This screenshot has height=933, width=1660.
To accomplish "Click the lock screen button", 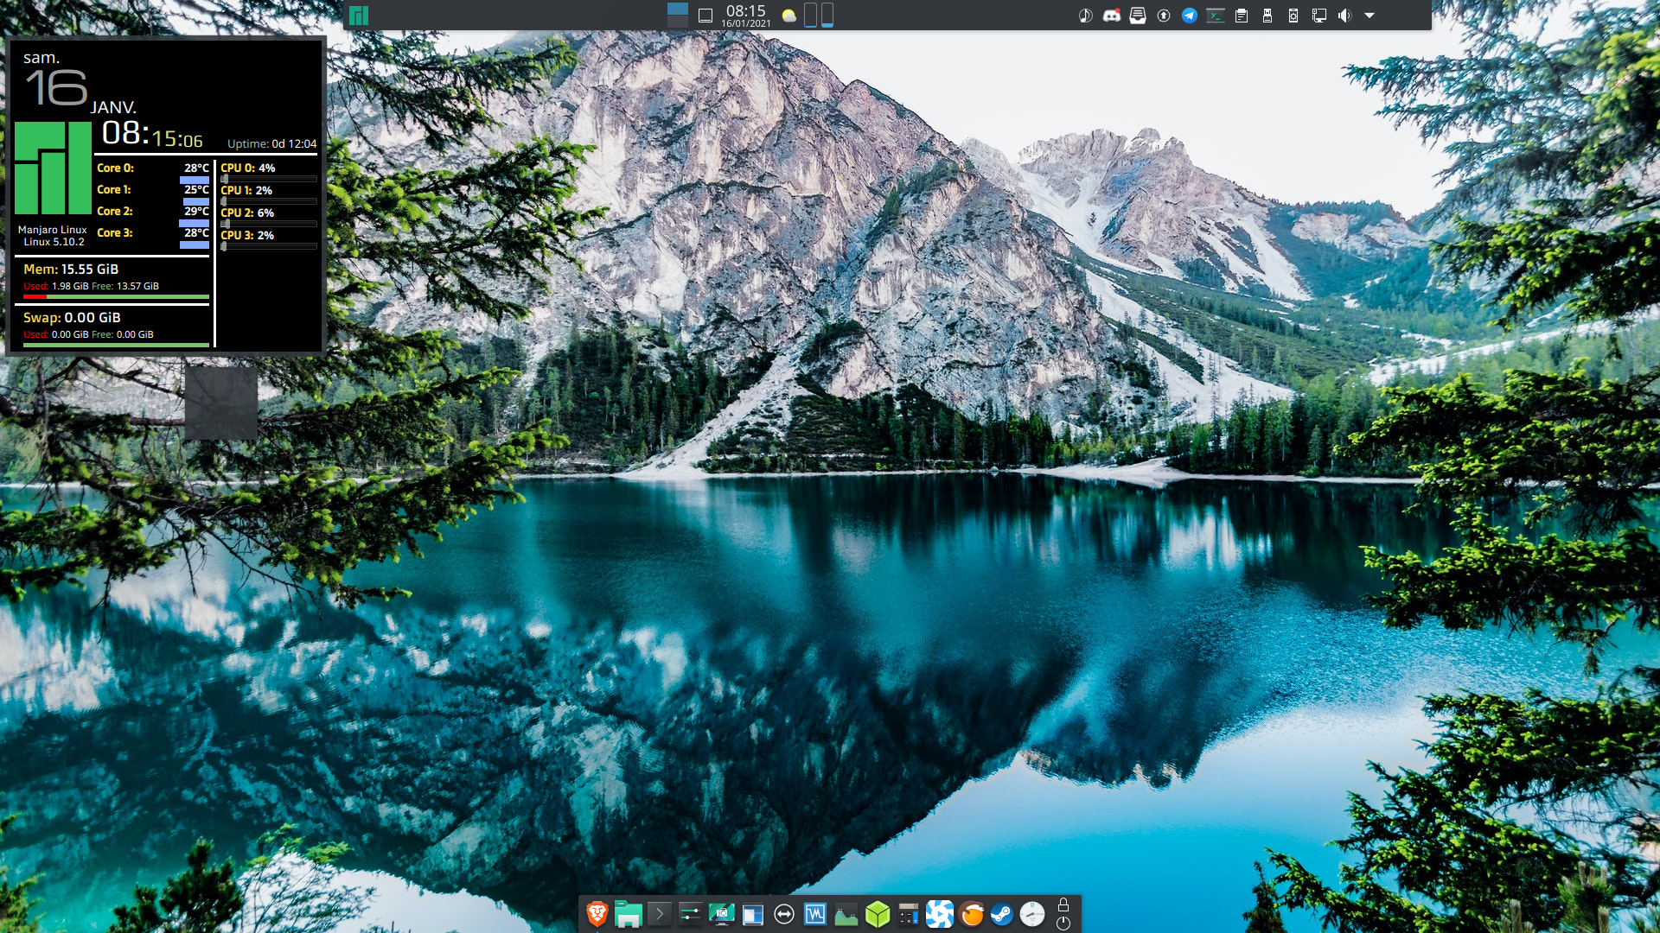I will pyautogui.click(x=1063, y=905).
